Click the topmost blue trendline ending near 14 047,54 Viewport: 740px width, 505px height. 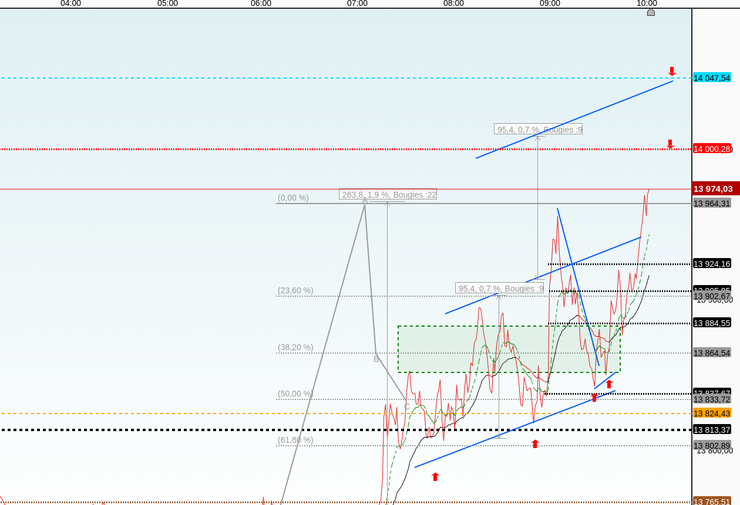coord(574,120)
